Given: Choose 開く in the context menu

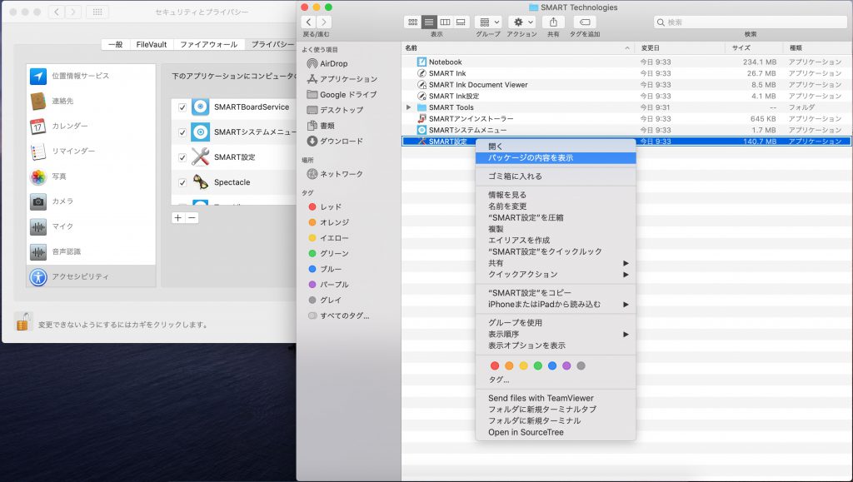Looking at the screenshot, I should pos(556,147).
